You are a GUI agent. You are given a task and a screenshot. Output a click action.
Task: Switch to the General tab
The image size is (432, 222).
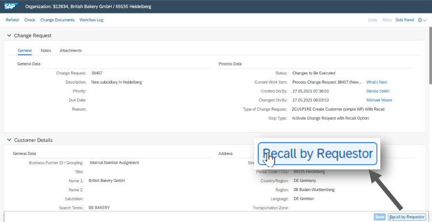click(25, 51)
